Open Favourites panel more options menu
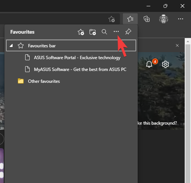Image resolution: width=191 pixels, height=183 pixels. (116, 31)
